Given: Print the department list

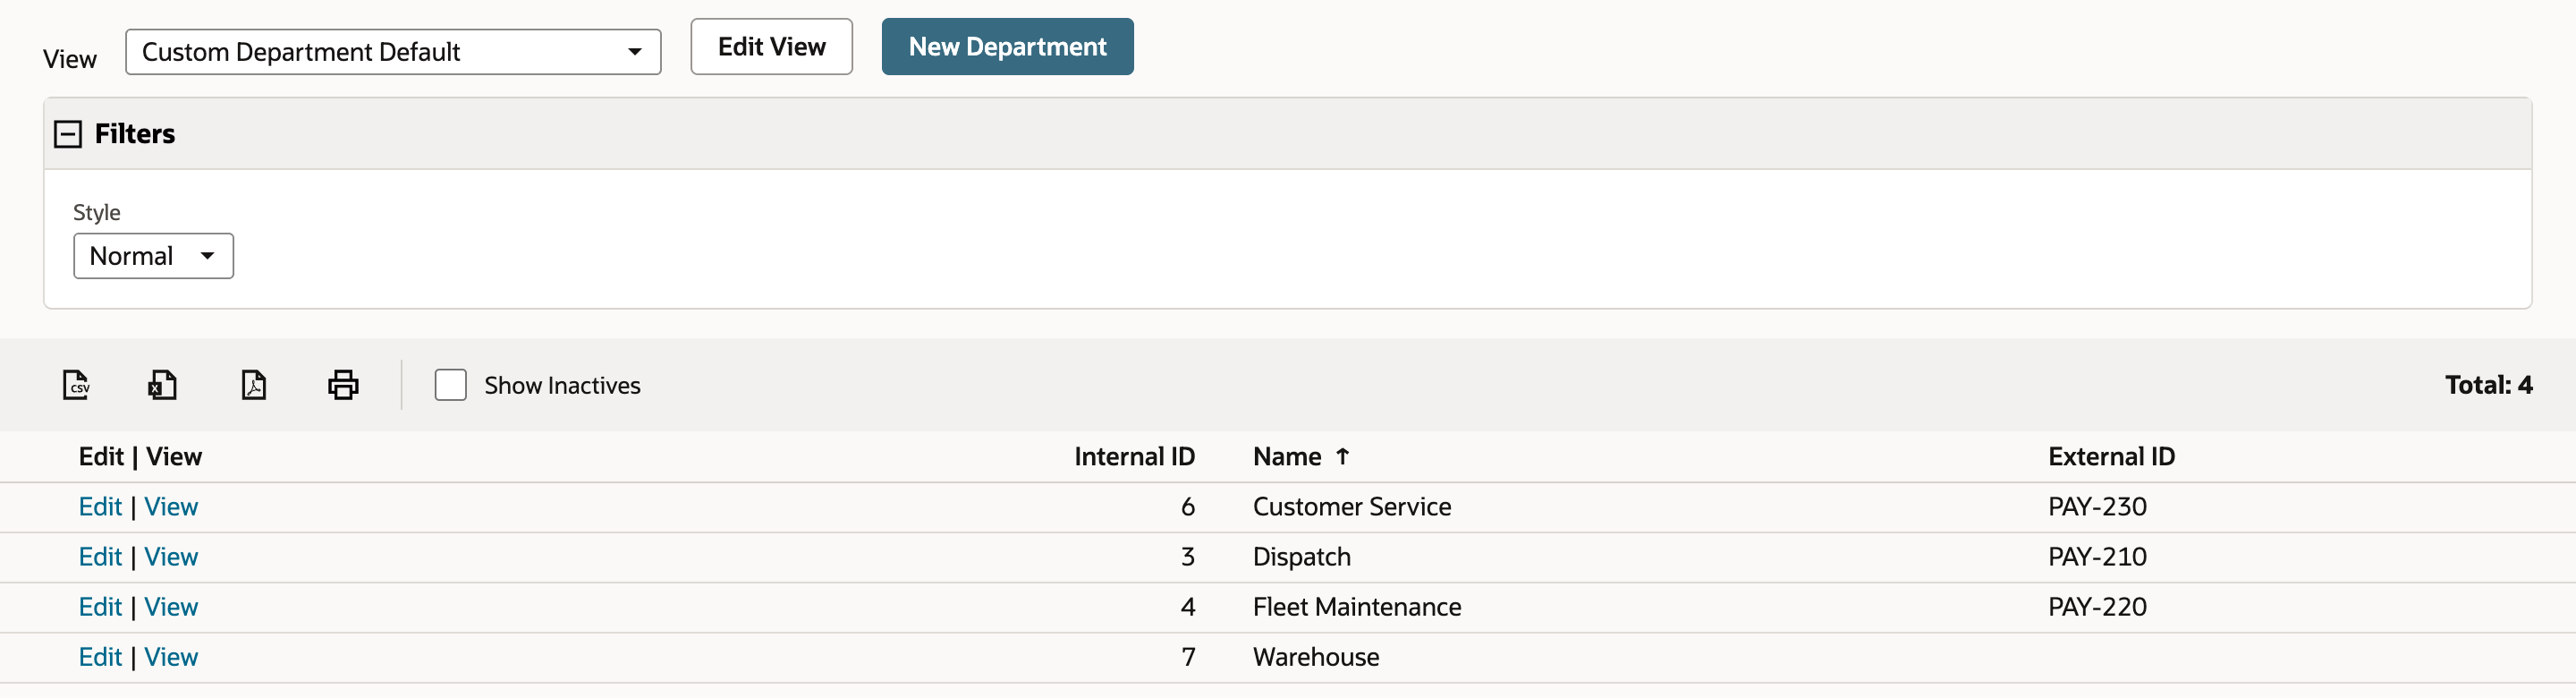Looking at the screenshot, I should (x=343, y=385).
